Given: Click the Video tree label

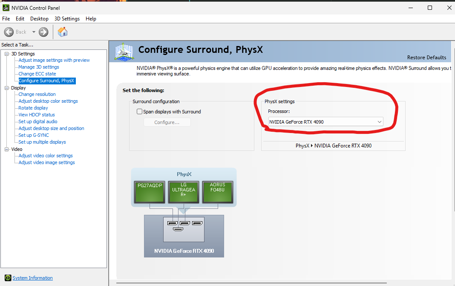Looking at the screenshot, I should point(17,149).
